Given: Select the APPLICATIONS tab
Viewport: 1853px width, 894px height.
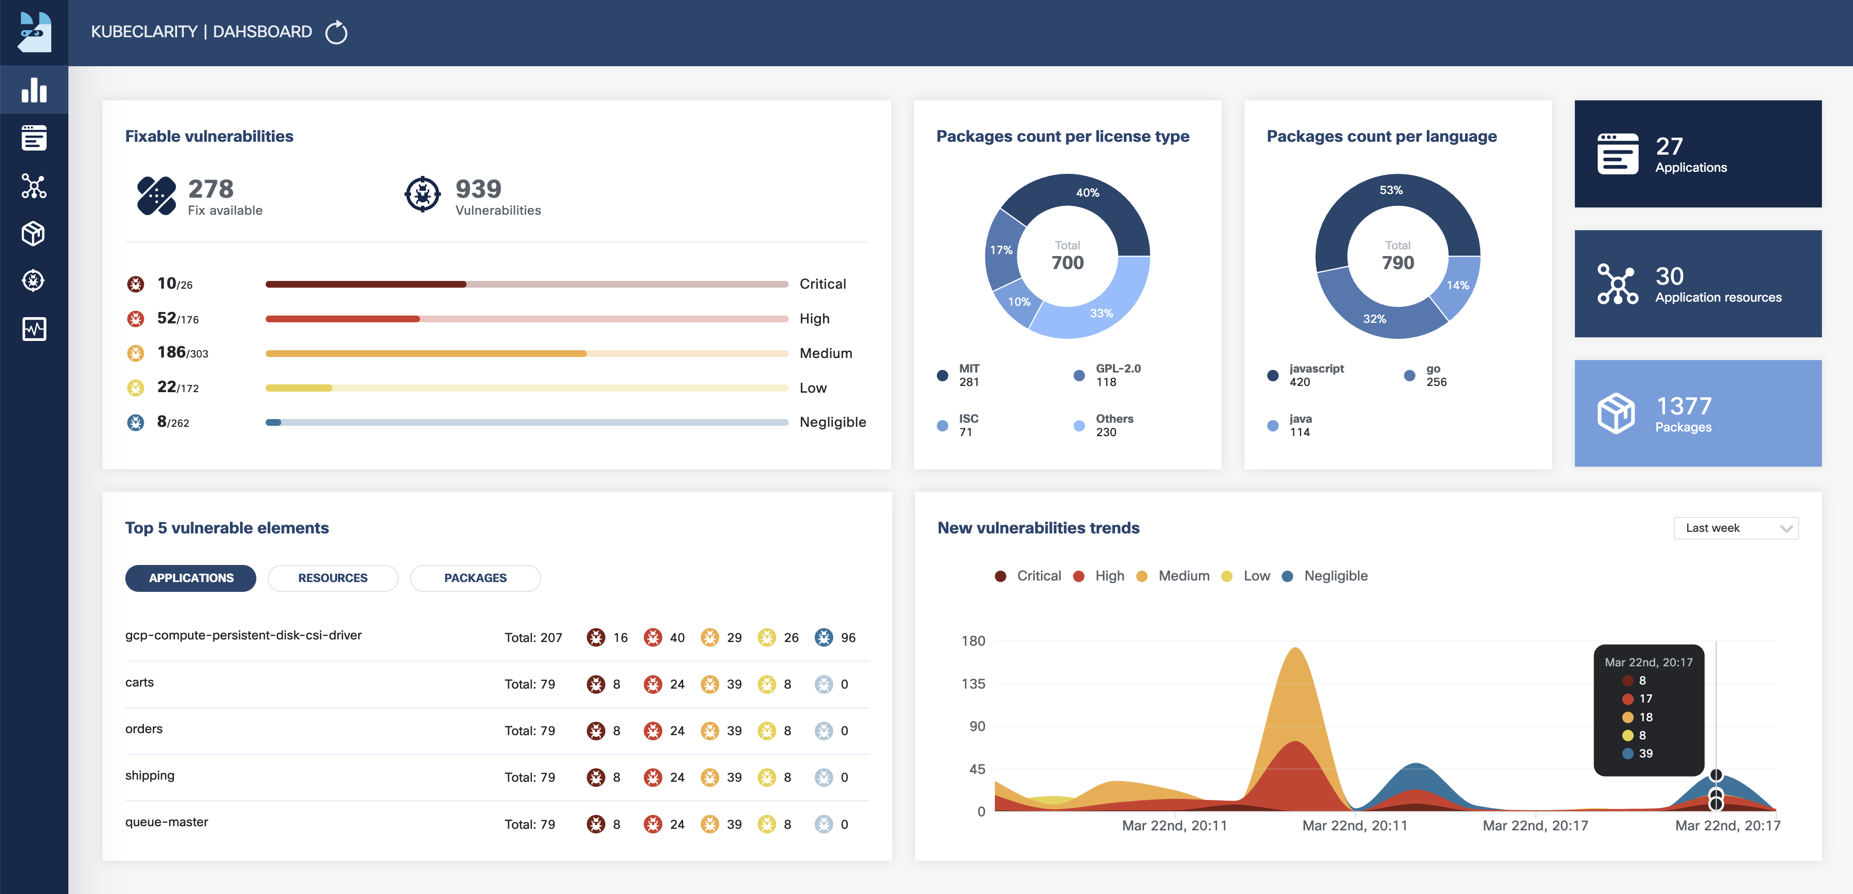Looking at the screenshot, I should tap(191, 578).
